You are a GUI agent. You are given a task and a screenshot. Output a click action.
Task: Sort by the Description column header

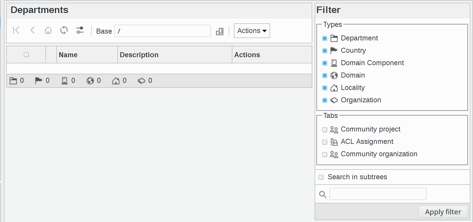pyautogui.click(x=139, y=55)
